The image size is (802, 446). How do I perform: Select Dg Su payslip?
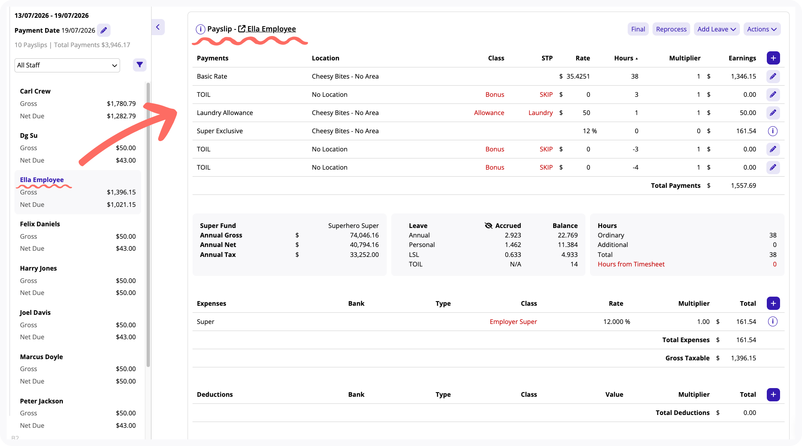click(78, 148)
